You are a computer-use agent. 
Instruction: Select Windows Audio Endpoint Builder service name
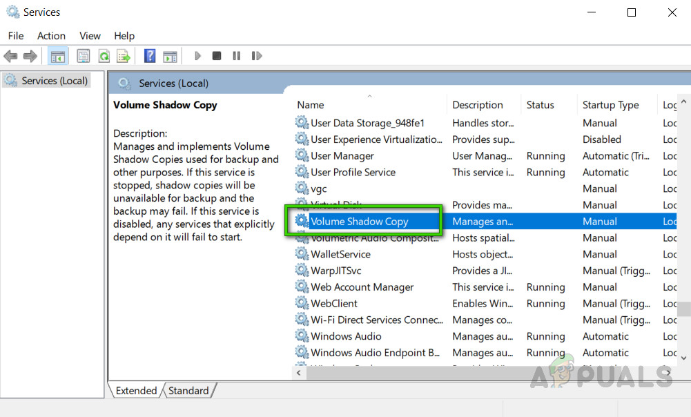[x=375, y=352]
